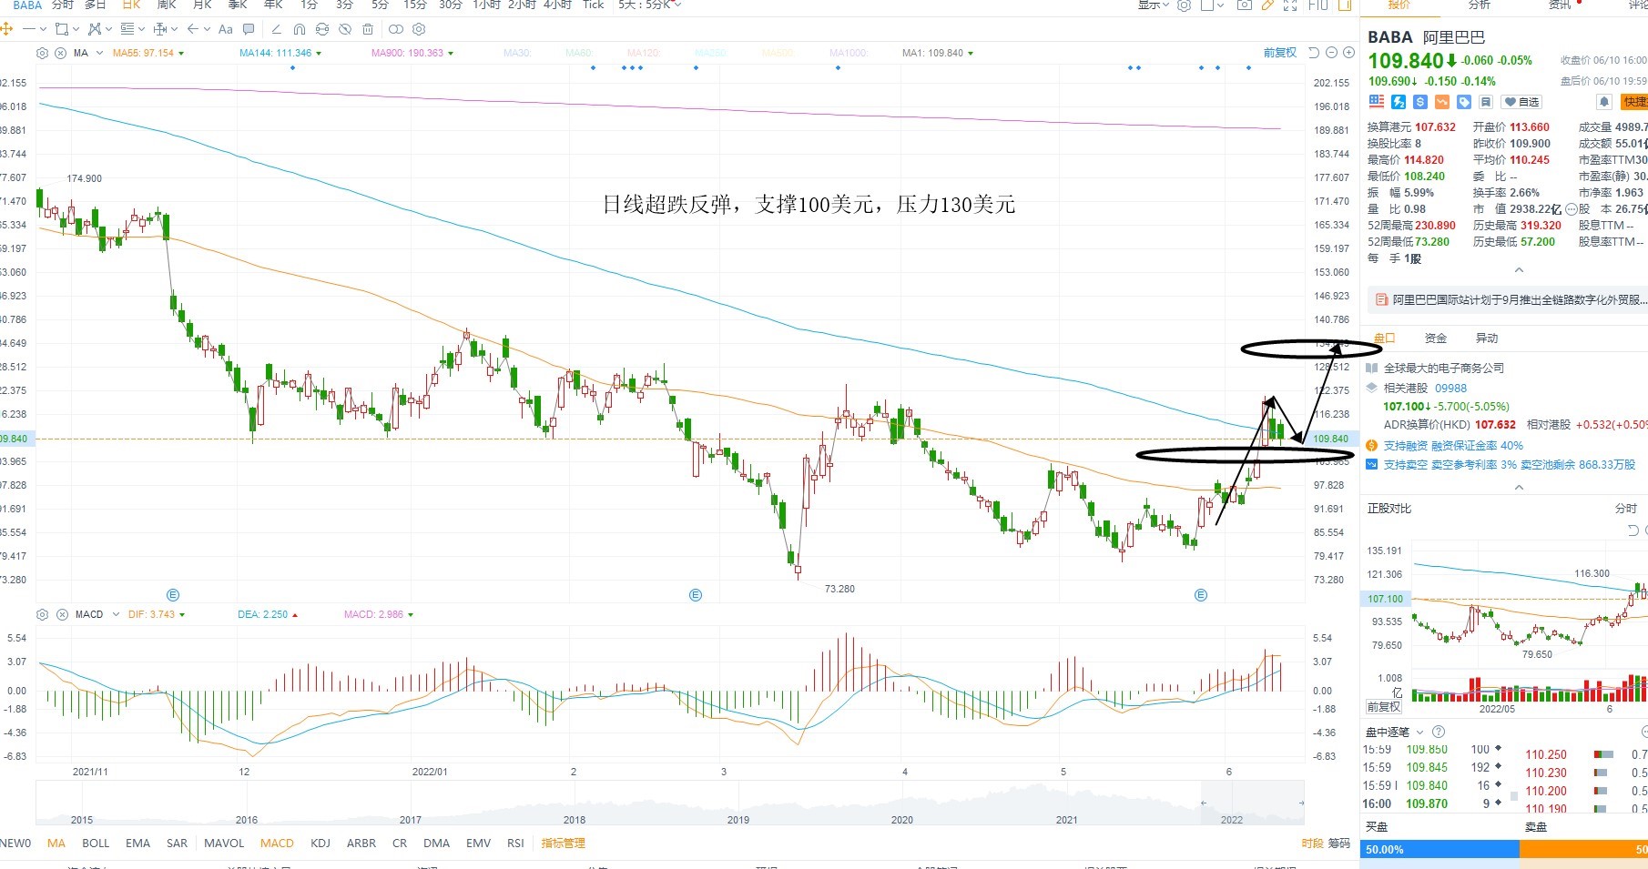The height and width of the screenshot is (869, 1648).
Task: Toggle the 自选 watchlist heart button
Action: [x=1521, y=102]
